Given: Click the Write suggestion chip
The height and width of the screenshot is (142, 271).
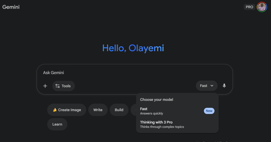Looking at the screenshot, I should tap(98, 110).
